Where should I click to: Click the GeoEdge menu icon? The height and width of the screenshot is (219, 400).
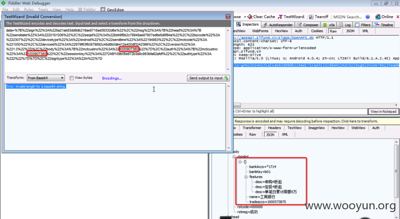pyautogui.click(x=103, y=9)
